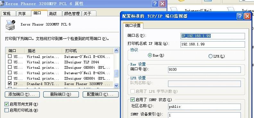Uncheck the IP port for Xerox Phaser 3200MFP
Screen dimensions: 254x118
[x=10, y=83]
